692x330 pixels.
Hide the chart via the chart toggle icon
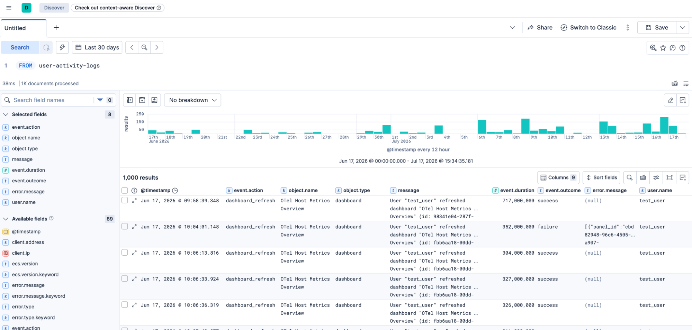142,100
